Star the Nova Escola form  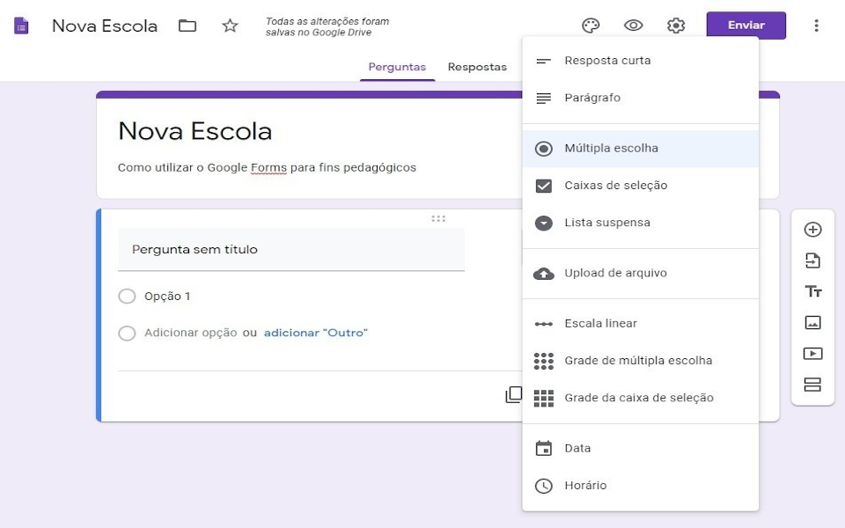(230, 26)
